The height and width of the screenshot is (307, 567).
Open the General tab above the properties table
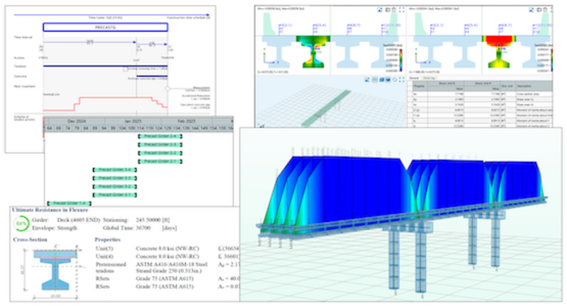(x=414, y=78)
